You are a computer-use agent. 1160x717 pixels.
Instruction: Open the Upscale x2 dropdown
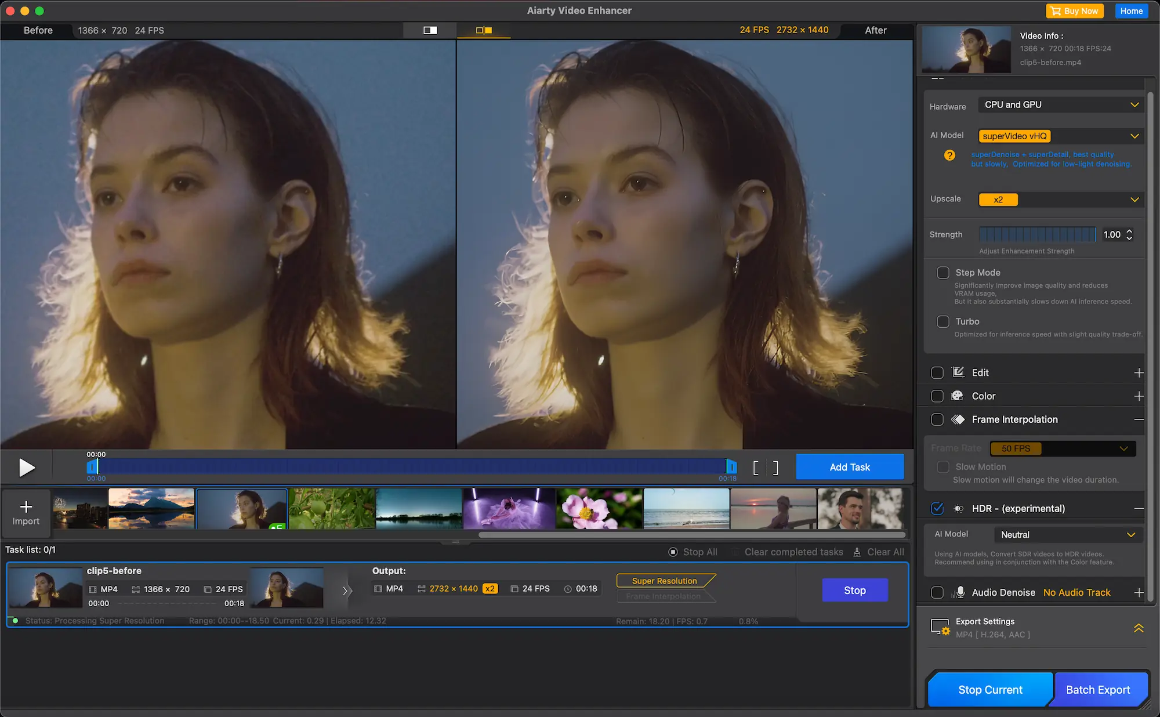tap(1060, 200)
